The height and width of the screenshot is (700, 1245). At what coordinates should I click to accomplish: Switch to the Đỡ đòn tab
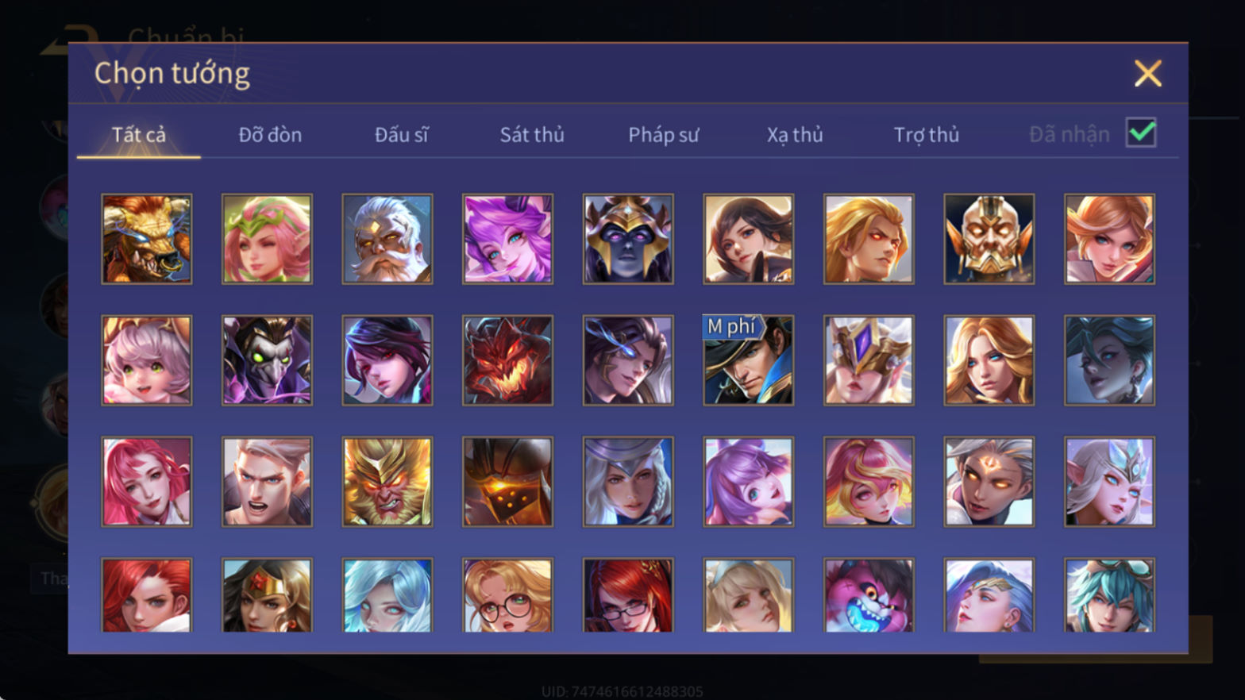[x=270, y=135]
